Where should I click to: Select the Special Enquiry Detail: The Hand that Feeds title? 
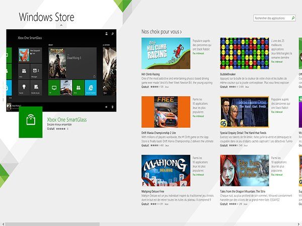pyautogui.click(x=243, y=133)
